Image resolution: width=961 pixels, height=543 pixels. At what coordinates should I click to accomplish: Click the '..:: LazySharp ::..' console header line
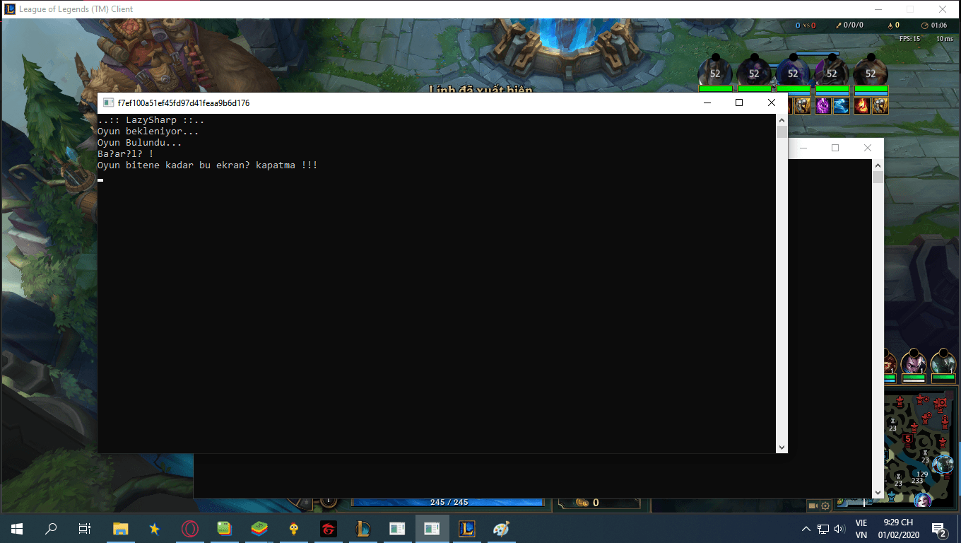[x=151, y=120]
